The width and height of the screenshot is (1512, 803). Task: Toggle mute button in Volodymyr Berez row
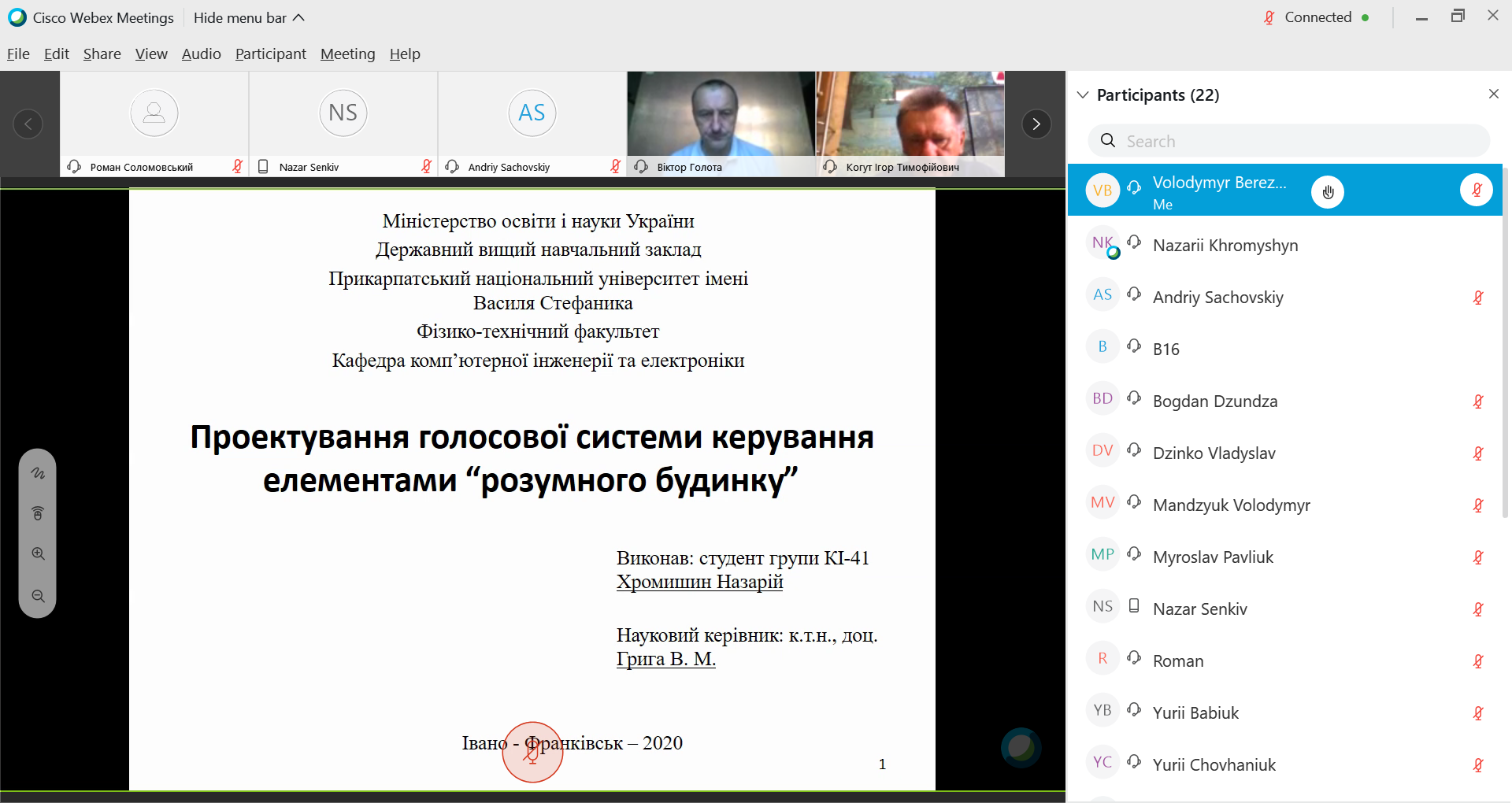pos(1477,190)
